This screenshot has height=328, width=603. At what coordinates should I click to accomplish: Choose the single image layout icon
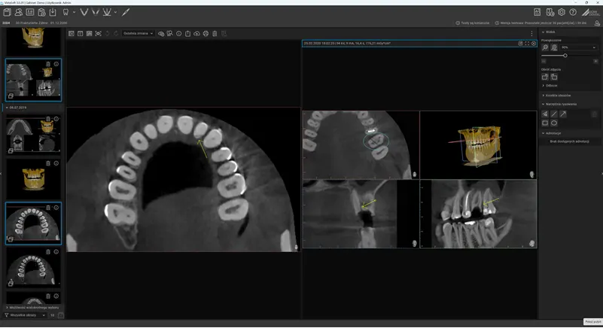72,33
